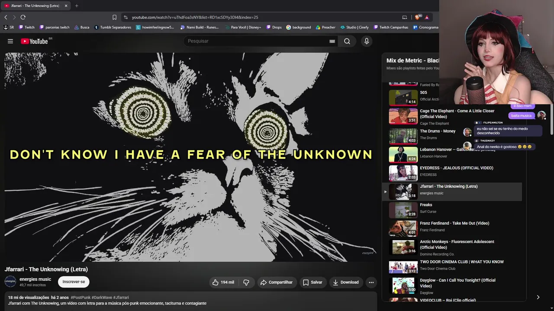This screenshot has height=311, width=554.
Task: Close the Jfarrari browser tab
Action: (66, 6)
